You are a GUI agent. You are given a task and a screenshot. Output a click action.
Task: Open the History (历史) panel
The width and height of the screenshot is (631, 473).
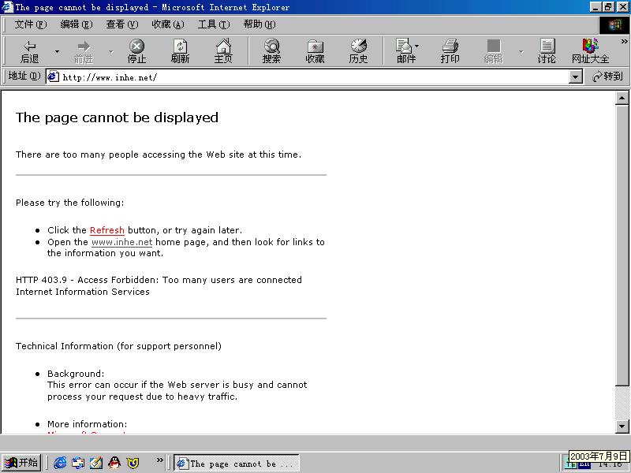click(358, 52)
